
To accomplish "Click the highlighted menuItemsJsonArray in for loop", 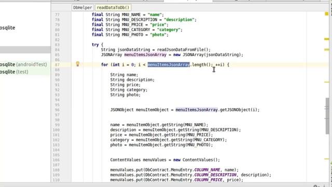I will click(x=169, y=64).
